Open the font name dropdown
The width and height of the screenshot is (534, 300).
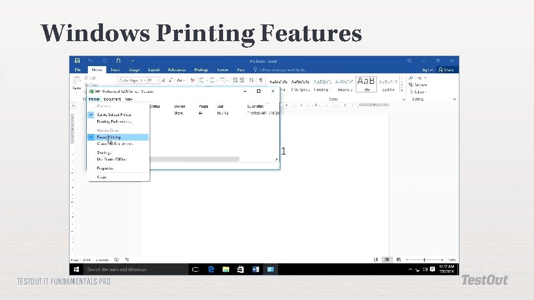pos(145,80)
